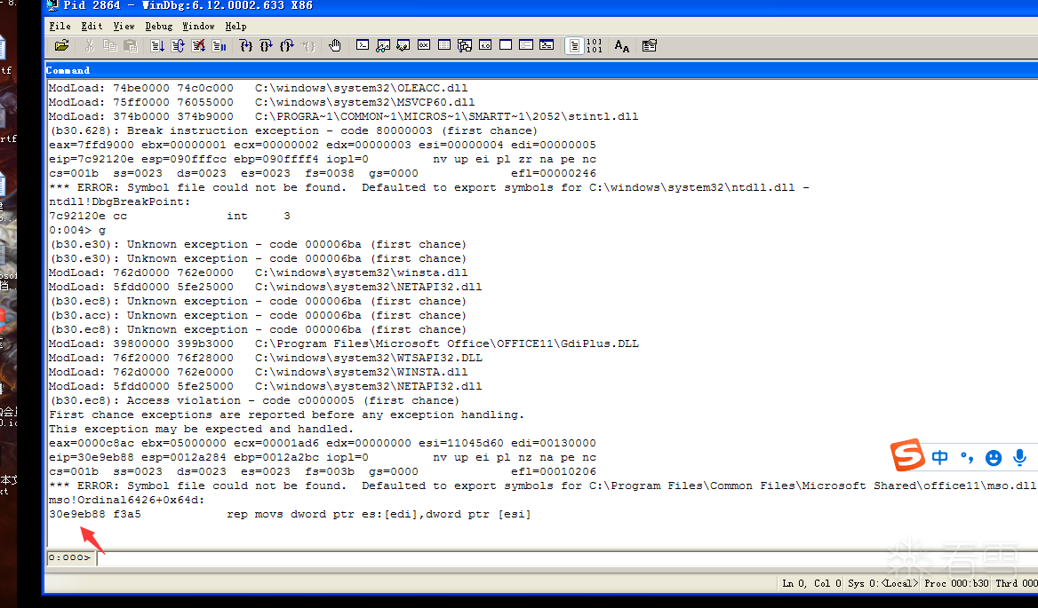The height and width of the screenshot is (608, 1038).
Task: Click the "0:004> g" command line
Action: (77, 230)
